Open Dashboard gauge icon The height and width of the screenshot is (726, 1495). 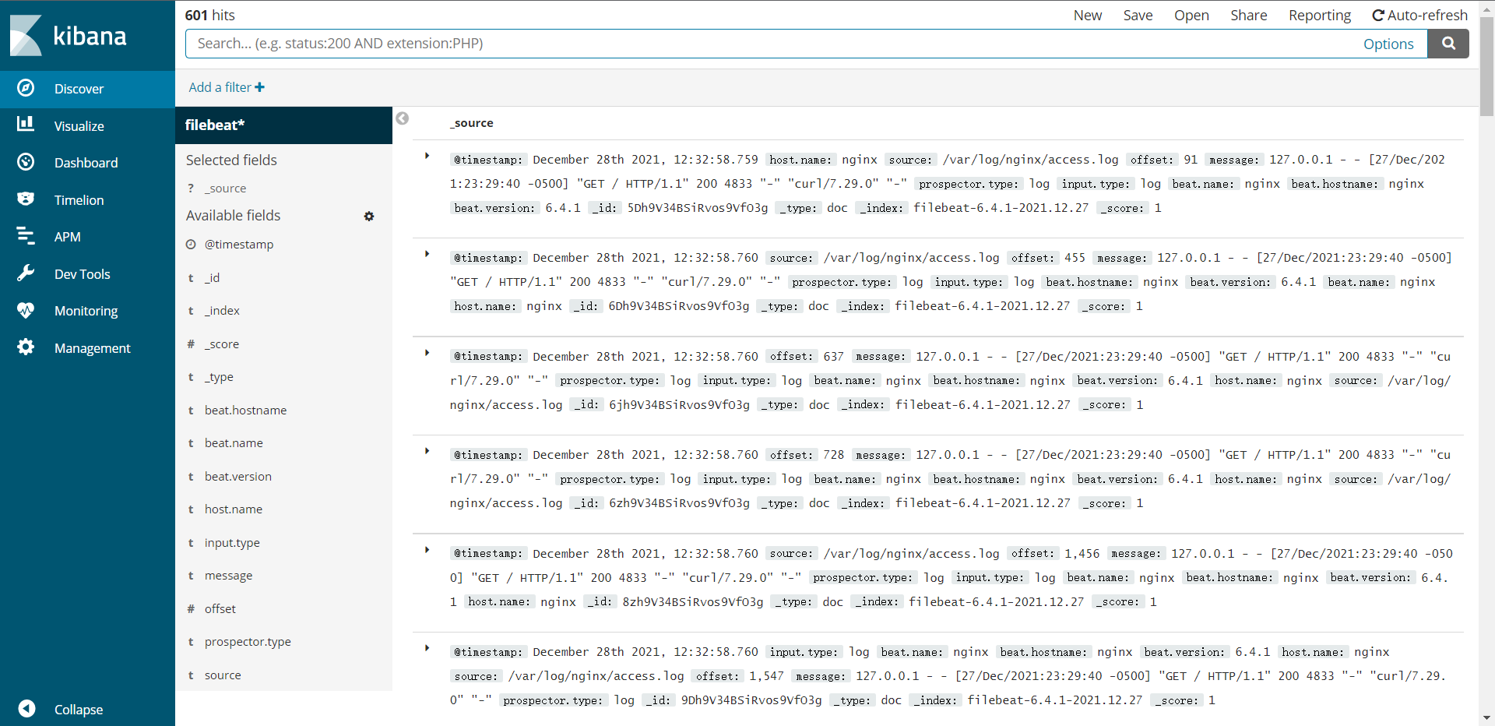coord(26,162)
